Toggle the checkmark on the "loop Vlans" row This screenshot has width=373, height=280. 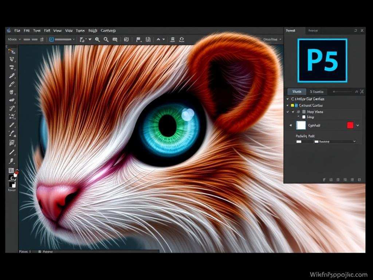288,112
